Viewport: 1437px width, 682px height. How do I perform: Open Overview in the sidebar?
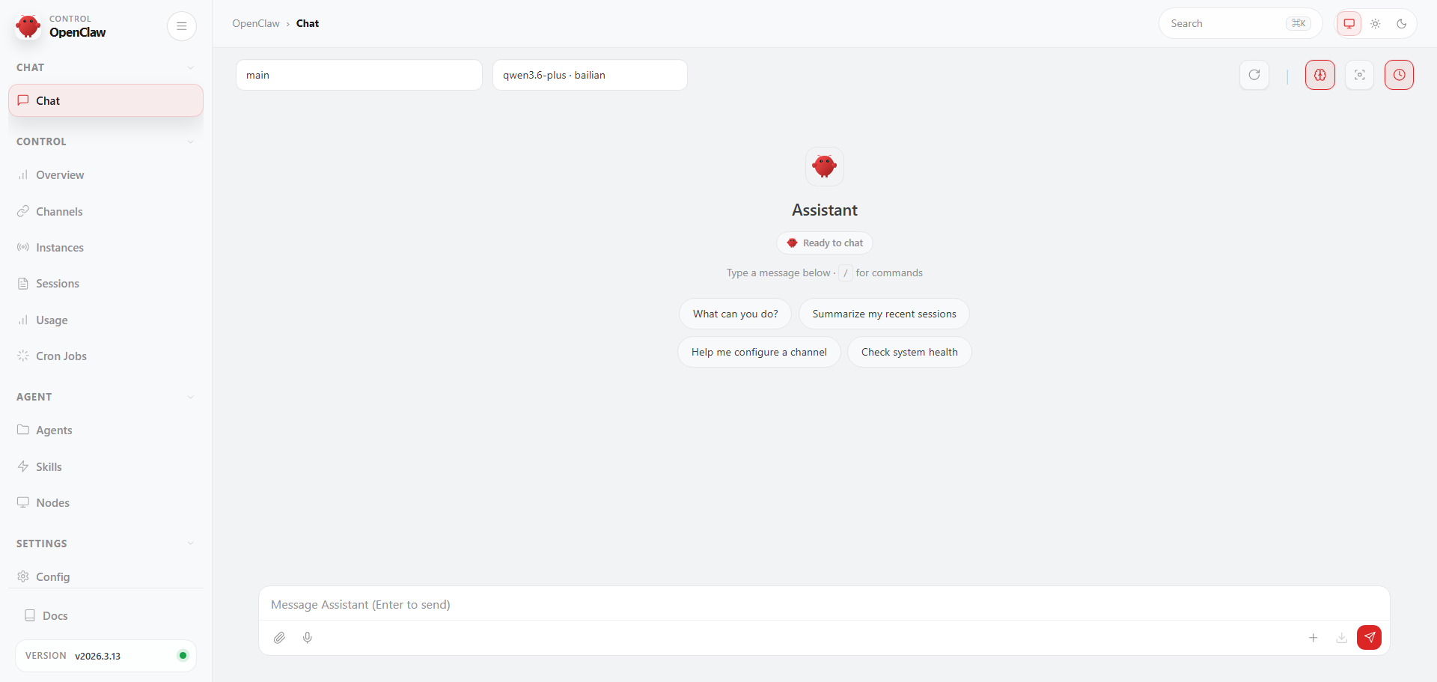106,175
